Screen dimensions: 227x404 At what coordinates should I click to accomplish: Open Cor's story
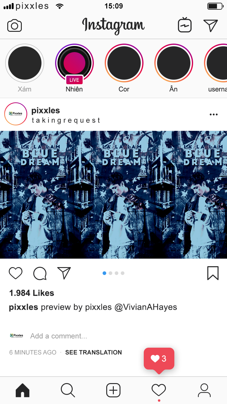click(x=124, y=63)
